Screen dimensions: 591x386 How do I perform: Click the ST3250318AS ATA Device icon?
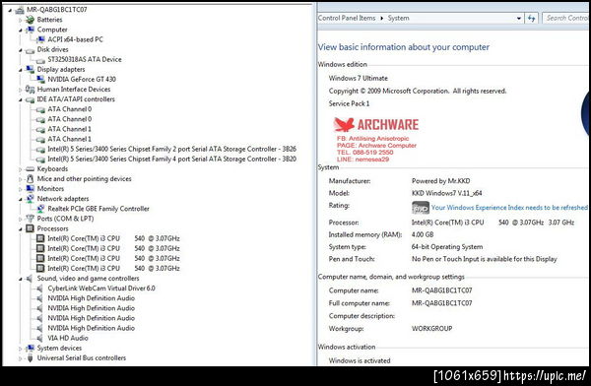point(40,60)
